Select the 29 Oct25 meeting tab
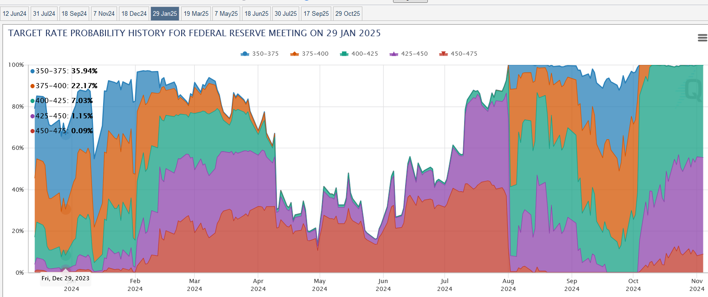Viewport: 708px width, 297px height. click(347, 14)
